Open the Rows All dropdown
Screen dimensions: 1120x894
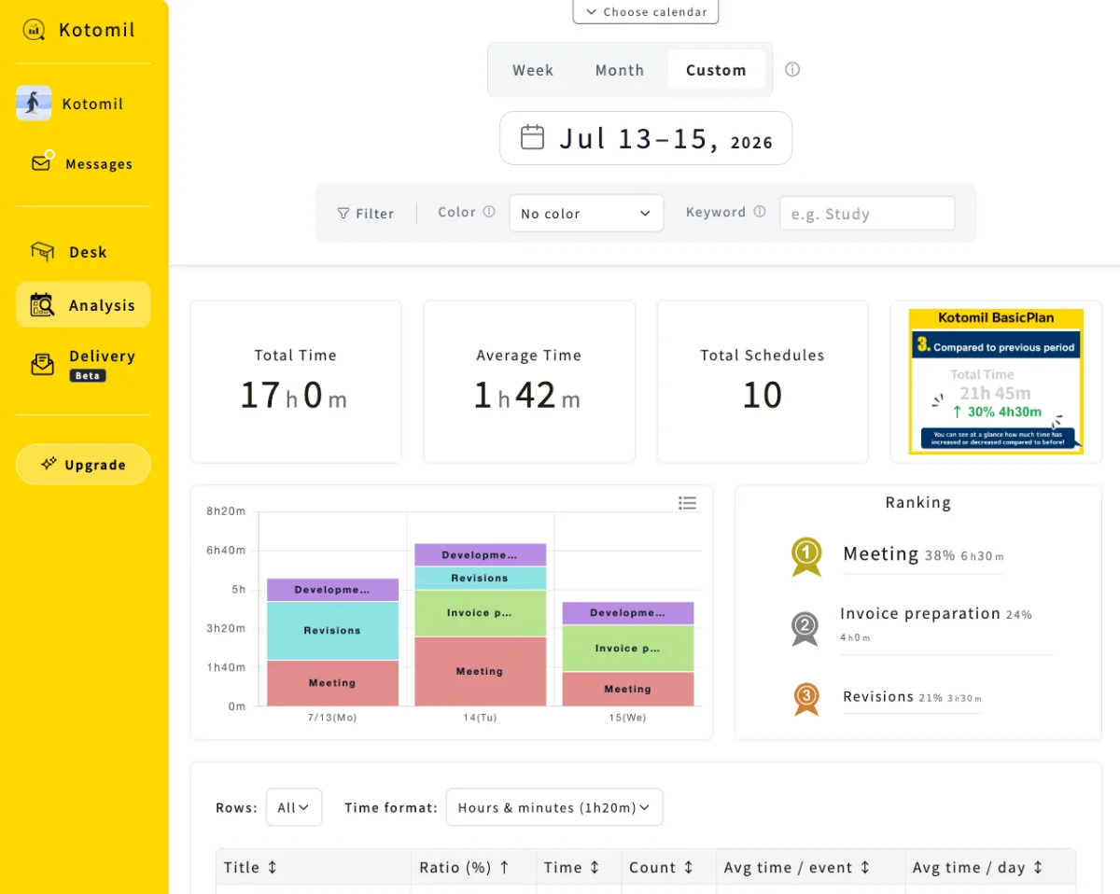[294, 807]
